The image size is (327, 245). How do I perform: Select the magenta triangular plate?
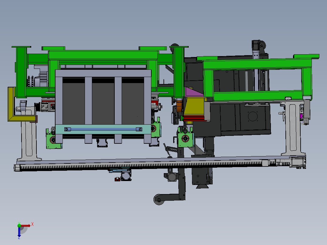192,93
